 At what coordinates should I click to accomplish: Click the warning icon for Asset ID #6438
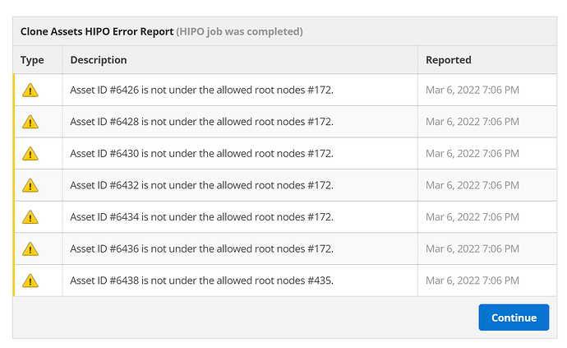[30, 281]
